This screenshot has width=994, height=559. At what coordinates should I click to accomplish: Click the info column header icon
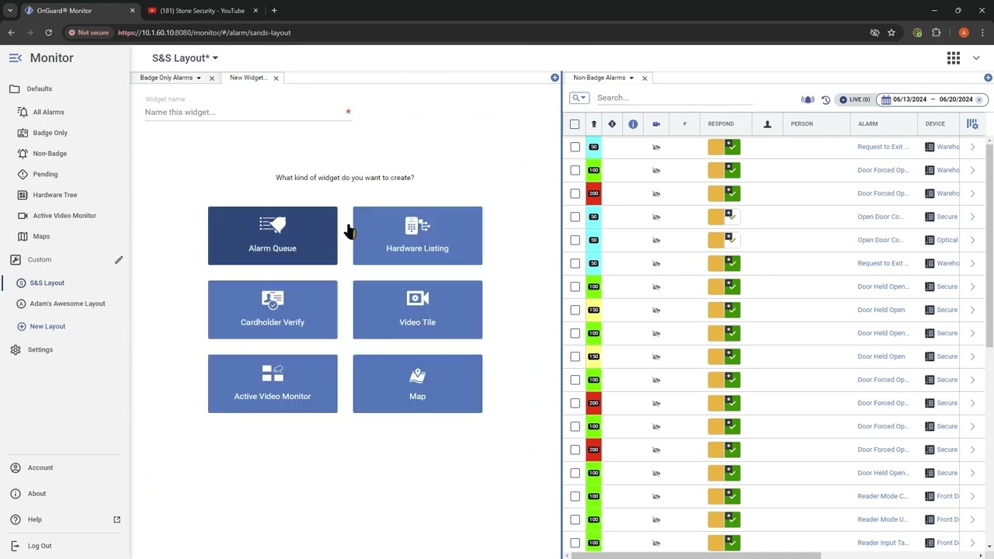coord(633,124)
